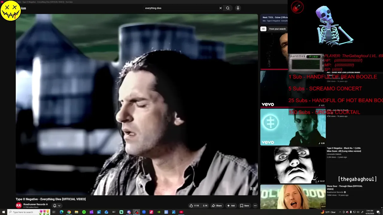Select the 'All' filter chip

click(263, 29)
